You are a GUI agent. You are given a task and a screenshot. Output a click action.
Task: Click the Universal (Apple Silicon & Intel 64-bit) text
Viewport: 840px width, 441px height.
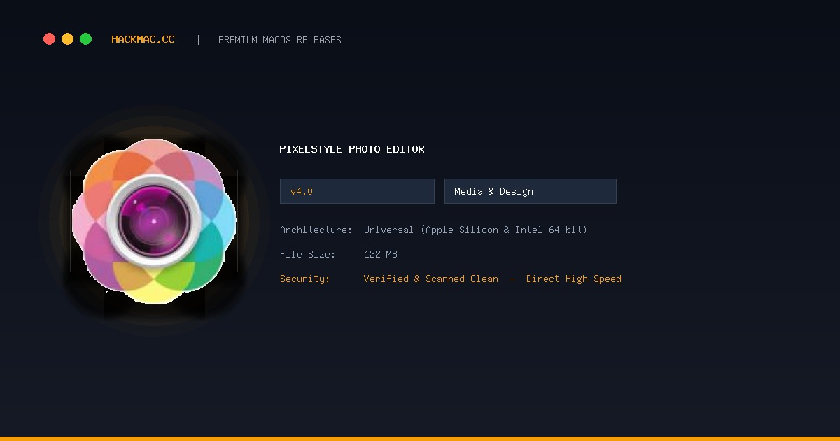(x=475, y=230)
